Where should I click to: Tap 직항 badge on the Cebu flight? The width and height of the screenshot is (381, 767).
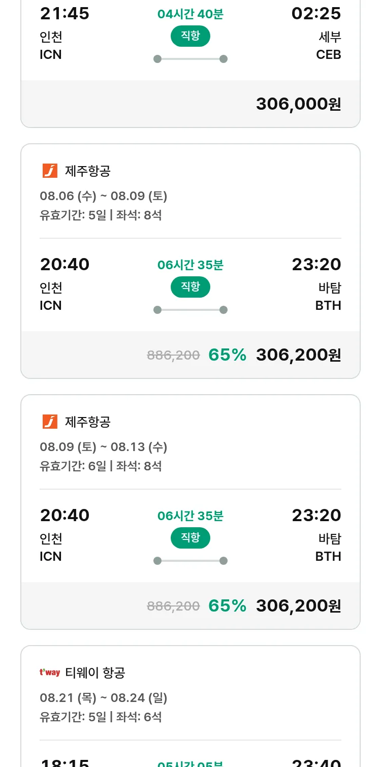click(190, 36)
